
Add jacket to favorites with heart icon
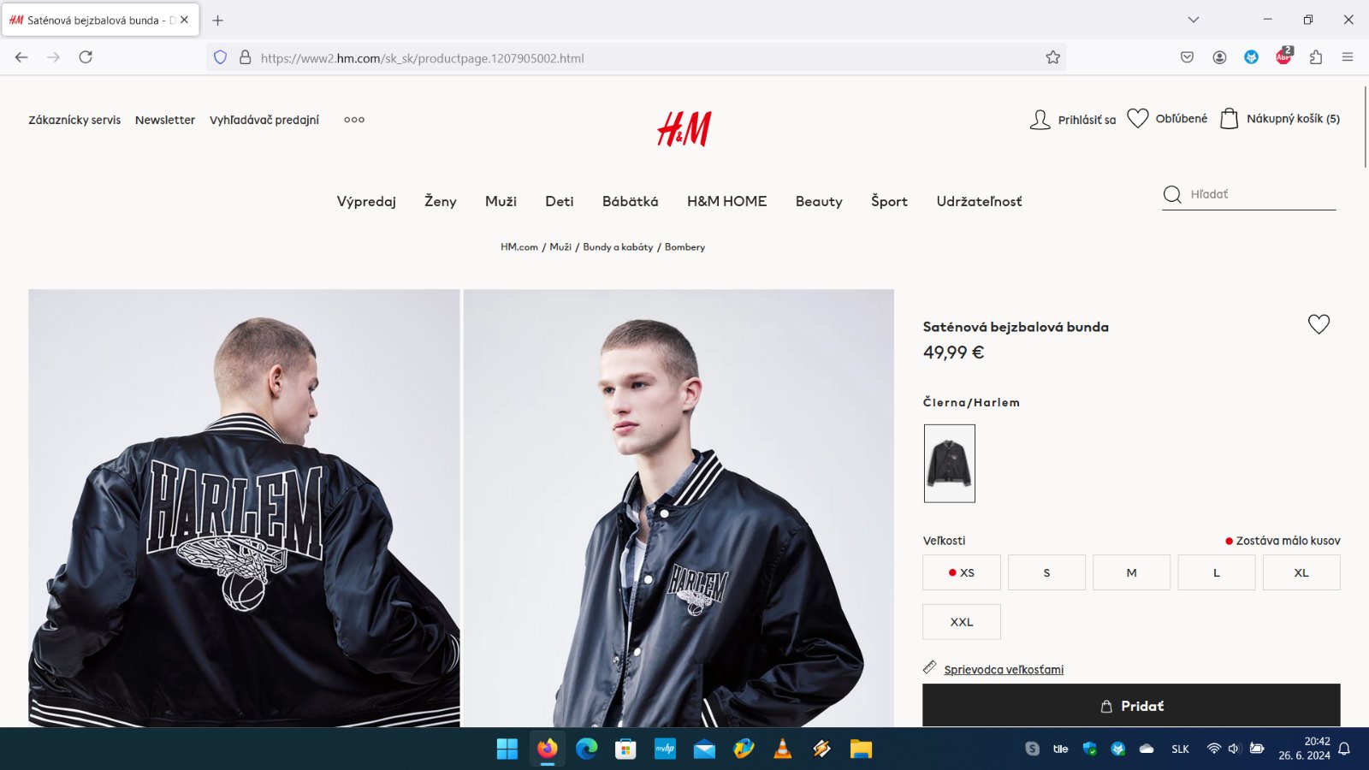tap(1319, 324)
